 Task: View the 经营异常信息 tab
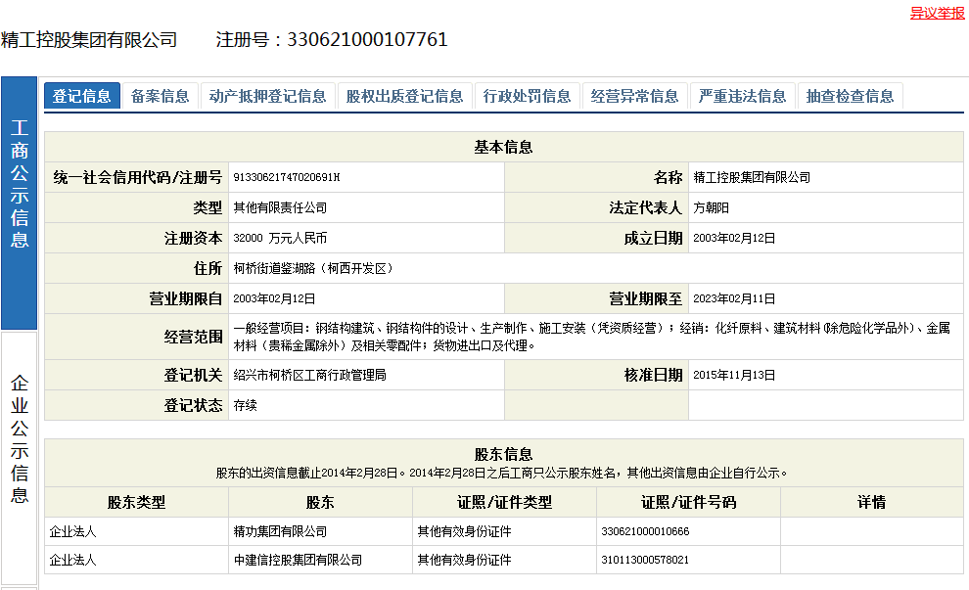(x=635, y=96)
